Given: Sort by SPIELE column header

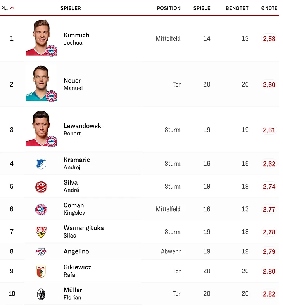Looking at the screenshot, I should pyautogui.click(x=202, y=8).
